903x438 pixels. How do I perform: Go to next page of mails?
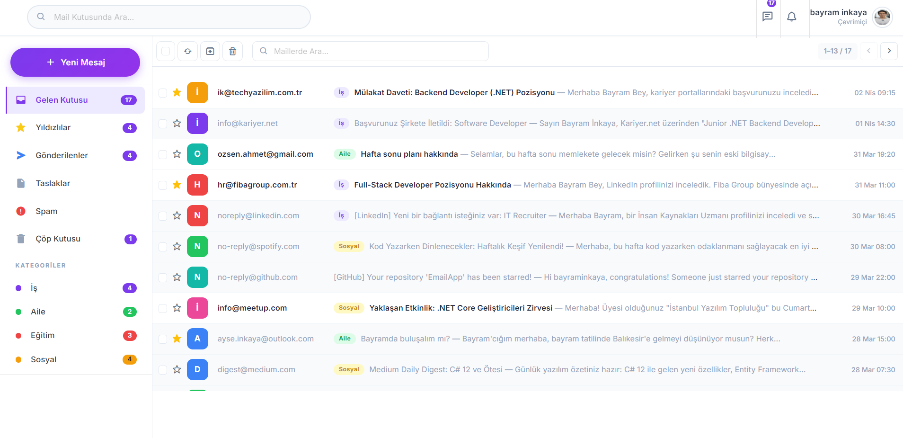click(889, 51)
